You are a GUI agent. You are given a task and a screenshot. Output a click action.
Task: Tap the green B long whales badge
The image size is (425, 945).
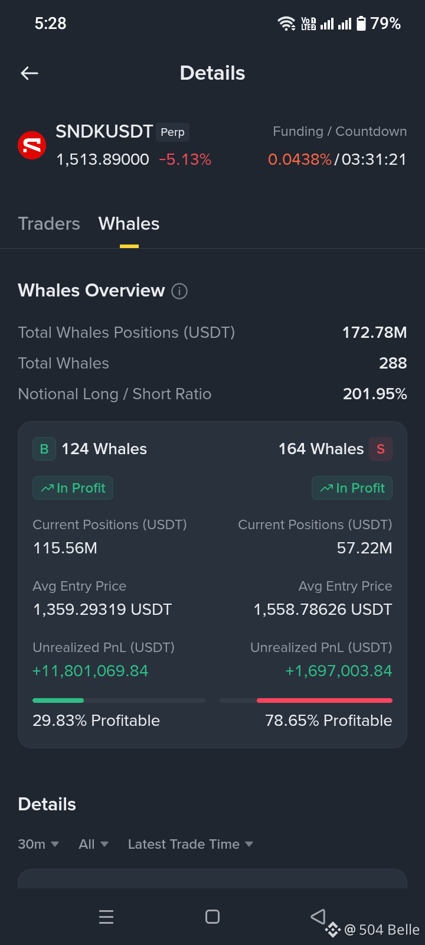[x=44, y=449]
